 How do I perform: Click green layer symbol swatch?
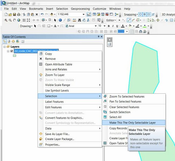click(x=14, y=56)
